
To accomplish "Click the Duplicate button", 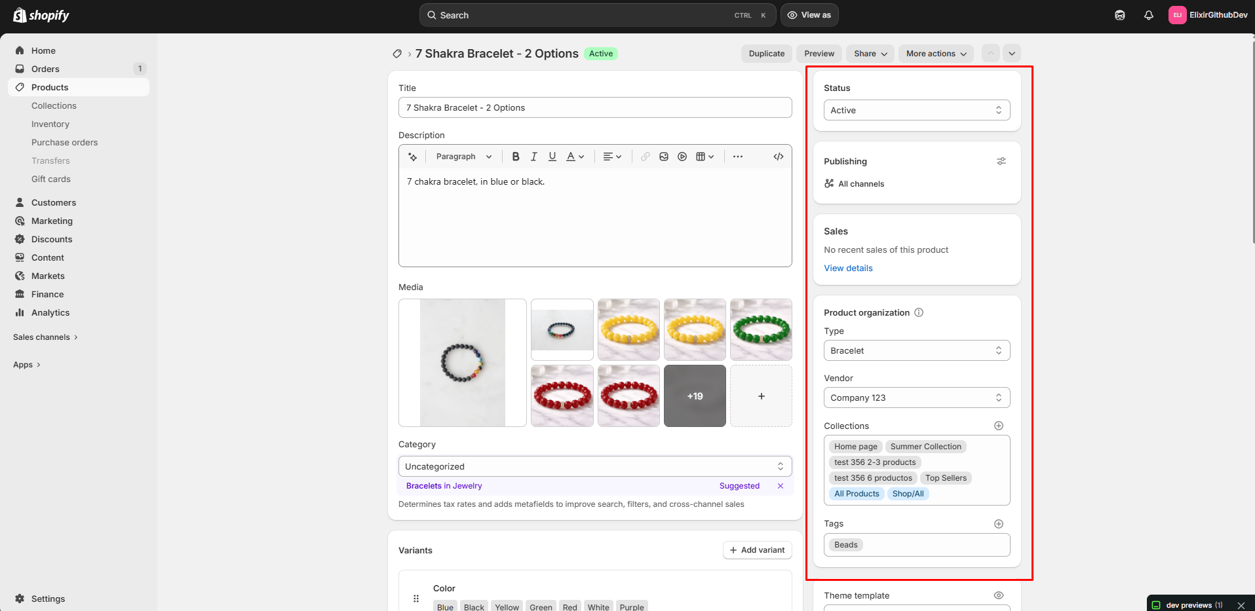I will [x=767, y=54].
